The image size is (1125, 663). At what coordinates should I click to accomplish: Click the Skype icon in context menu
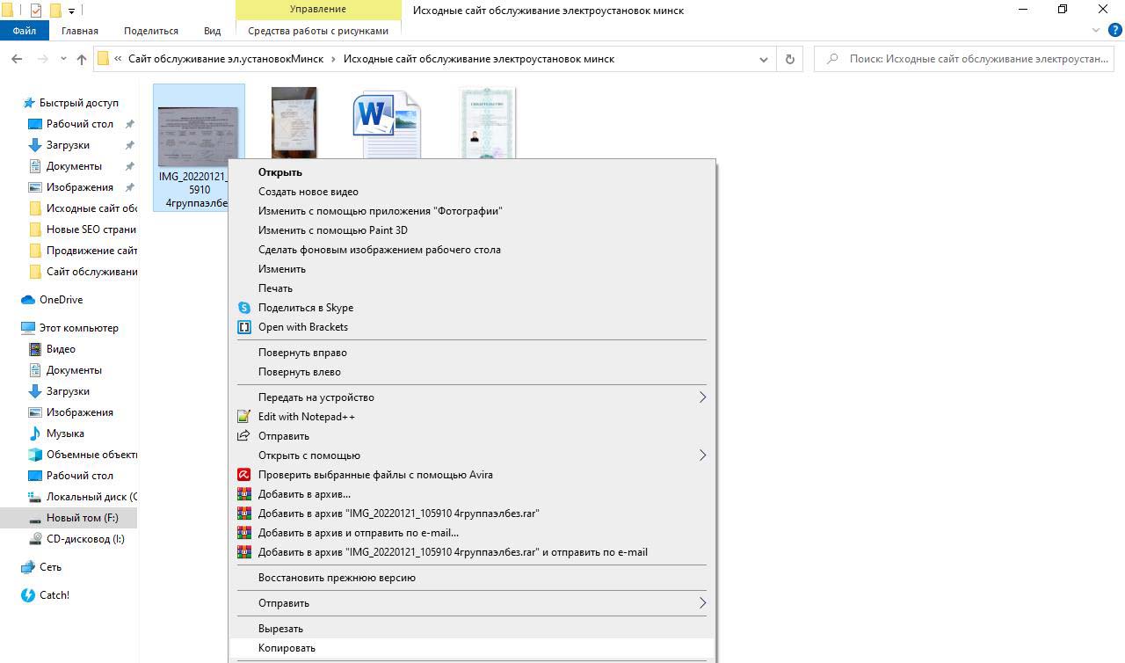(244, 308)
